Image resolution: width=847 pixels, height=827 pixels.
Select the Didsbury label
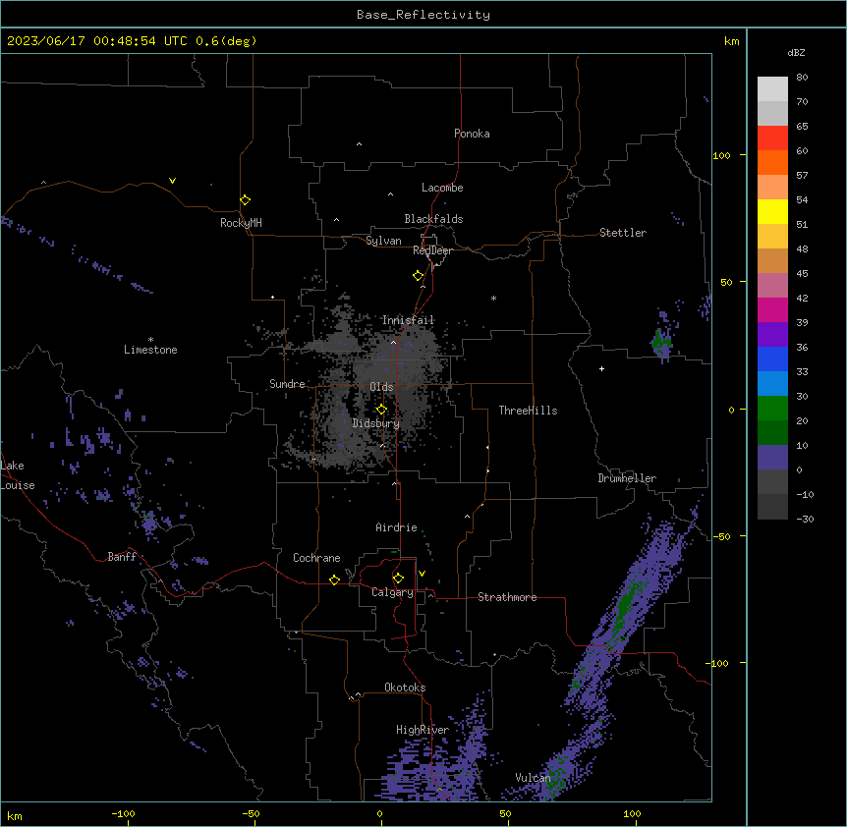click(376, 423)
